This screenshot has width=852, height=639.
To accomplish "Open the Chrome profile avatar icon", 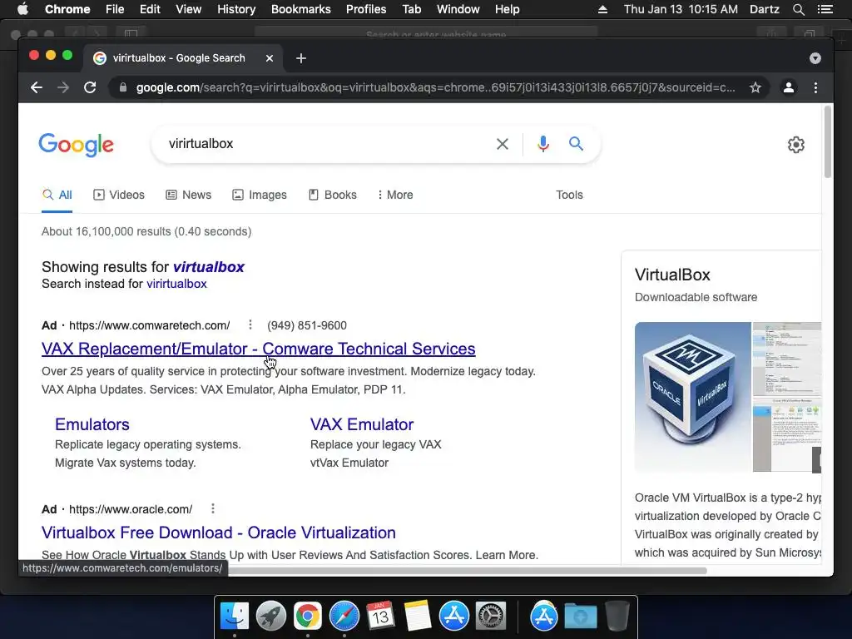I will pos(789,87).
